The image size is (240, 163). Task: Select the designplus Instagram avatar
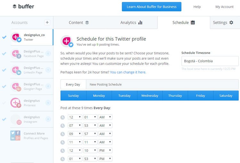click(x=16, y=119)
